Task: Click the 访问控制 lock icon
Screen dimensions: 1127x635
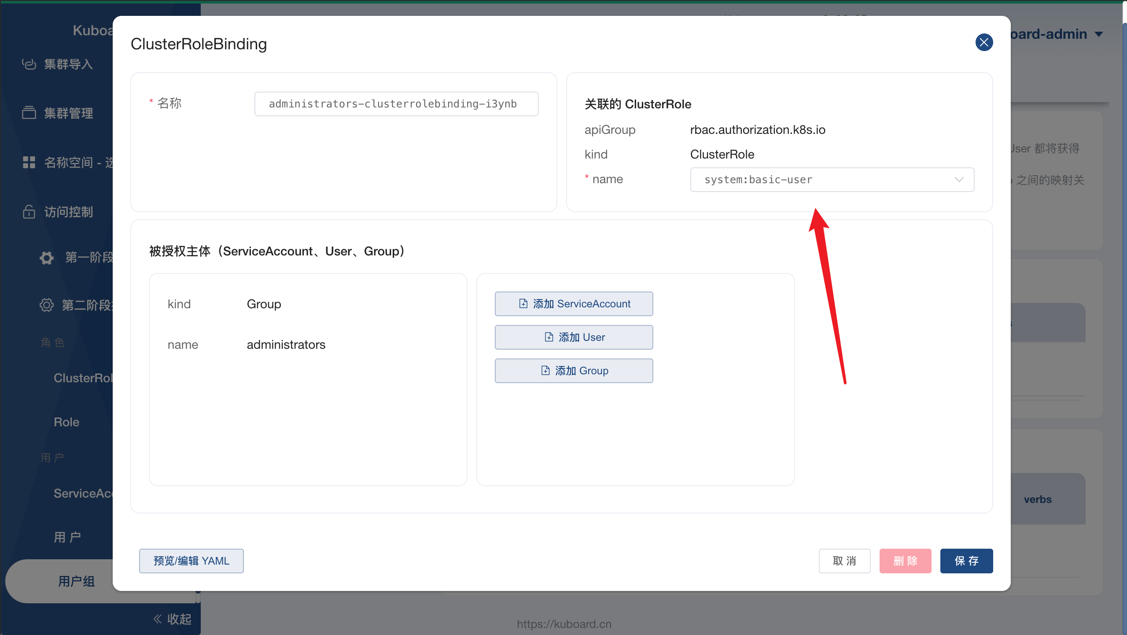Action: click(29, 212)
